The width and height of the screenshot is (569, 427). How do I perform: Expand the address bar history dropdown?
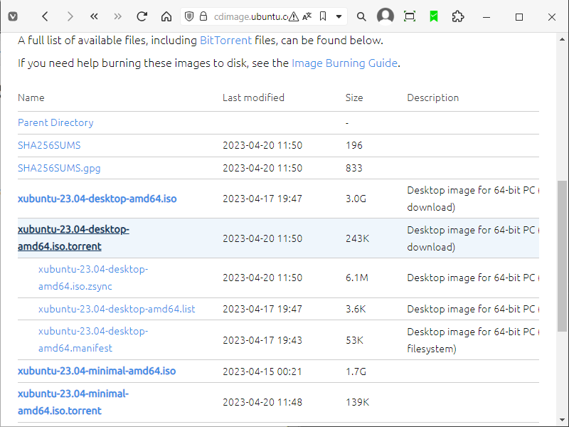[339, 16]
